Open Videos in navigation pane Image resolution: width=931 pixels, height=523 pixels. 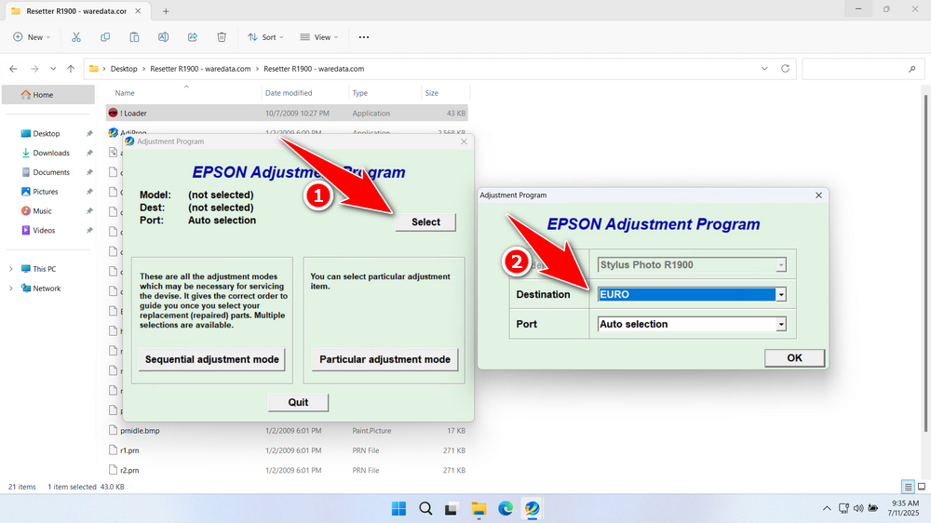[44, 231]
